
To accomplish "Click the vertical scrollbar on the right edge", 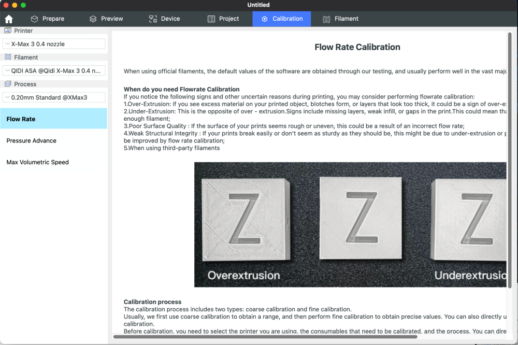I will pos(510,160).
